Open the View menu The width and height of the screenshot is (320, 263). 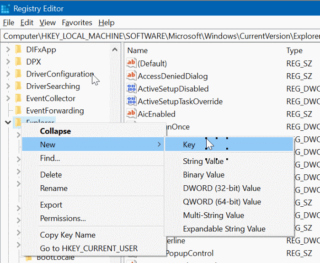[x=48, y=23]
